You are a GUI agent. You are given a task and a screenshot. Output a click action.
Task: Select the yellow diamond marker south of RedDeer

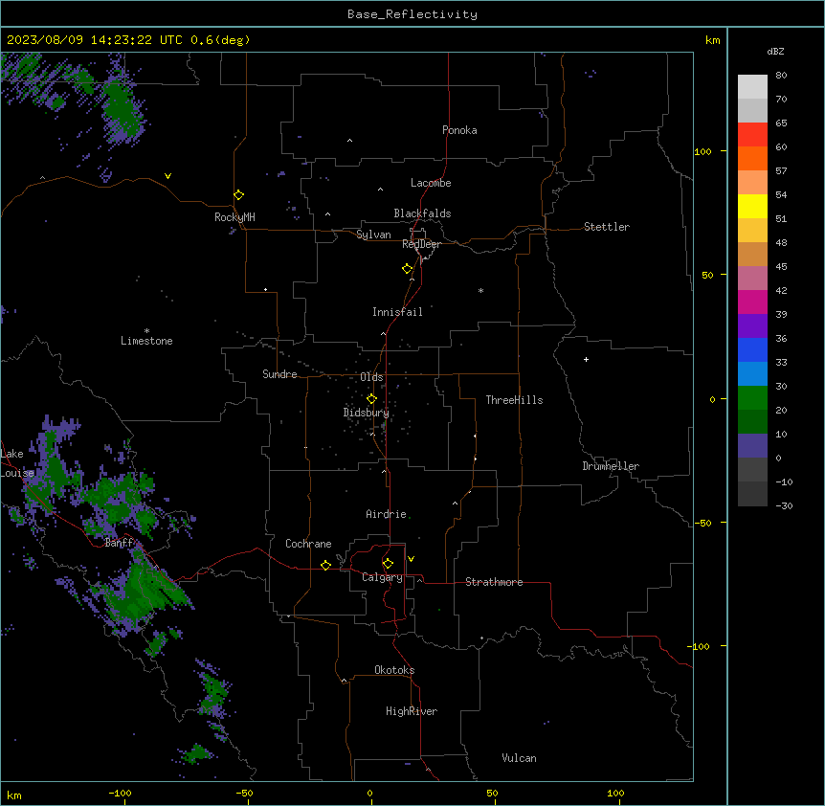click(x=407, y=269)
